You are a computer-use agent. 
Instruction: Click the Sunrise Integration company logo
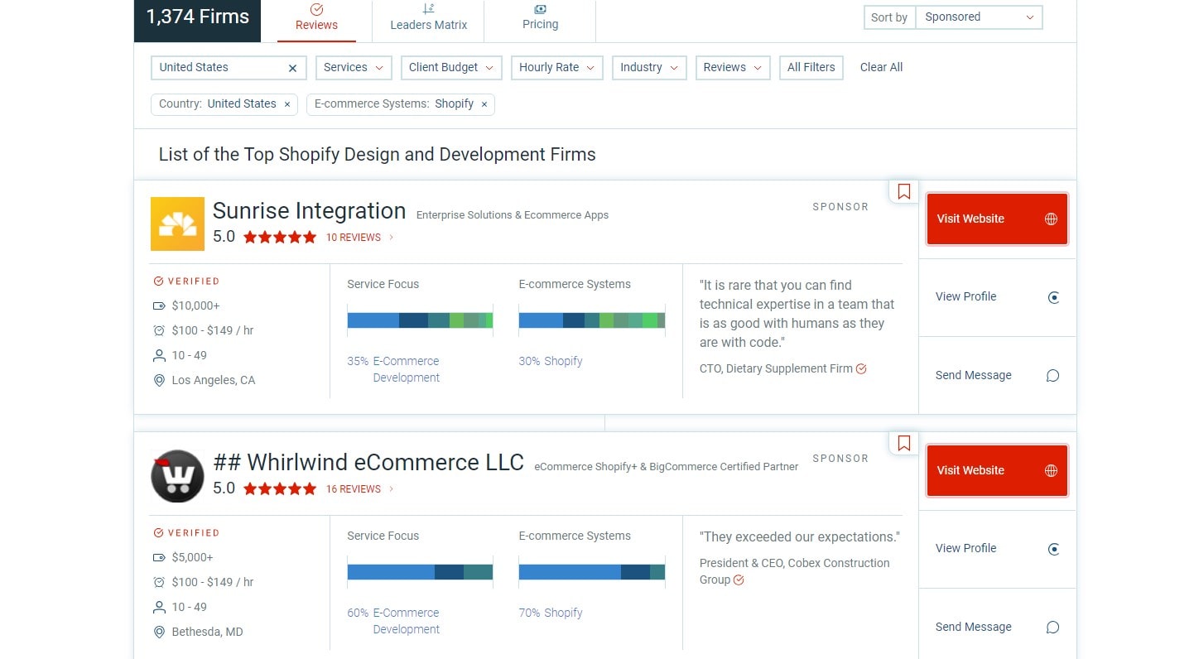coord(177,224)
